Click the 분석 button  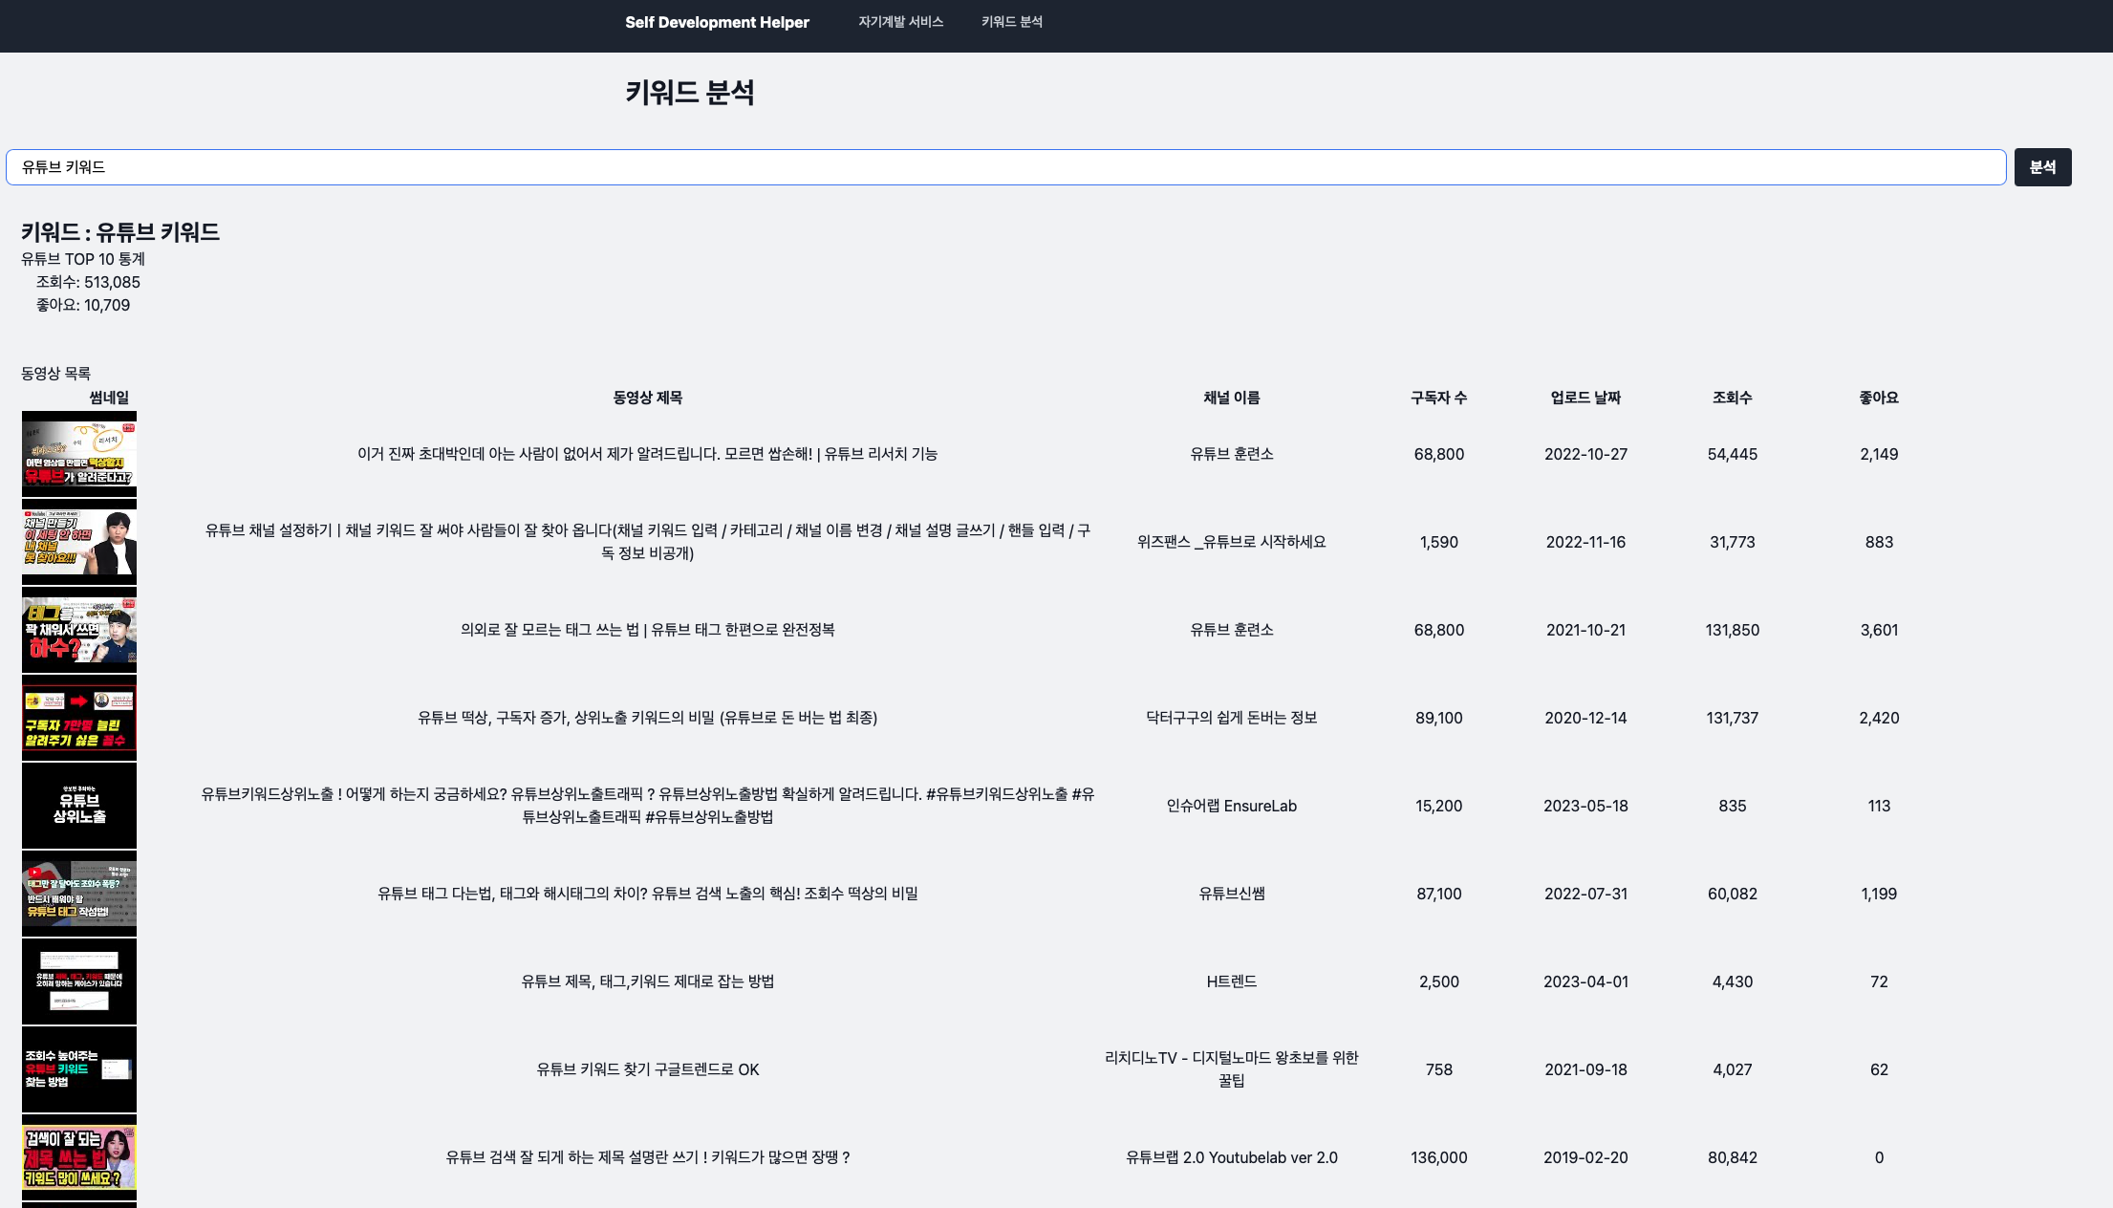(2042, 167)
